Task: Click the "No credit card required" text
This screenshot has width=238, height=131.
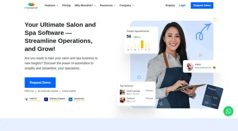Action: click(48, 91)
